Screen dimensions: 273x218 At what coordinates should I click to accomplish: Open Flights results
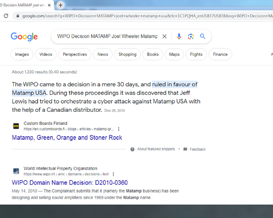coord(196,54)
